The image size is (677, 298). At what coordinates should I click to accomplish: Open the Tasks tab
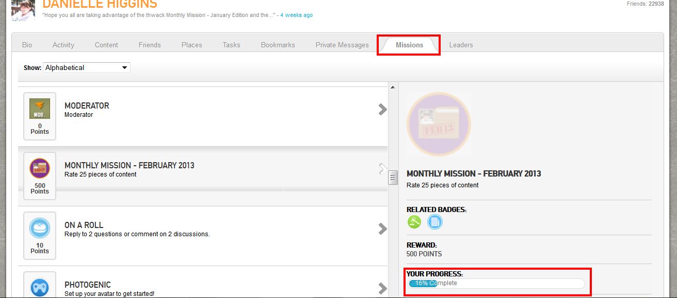point(231,45)
